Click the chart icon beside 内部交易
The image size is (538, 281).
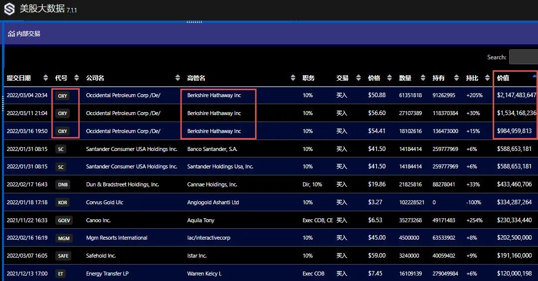click(x=11, y=34)
